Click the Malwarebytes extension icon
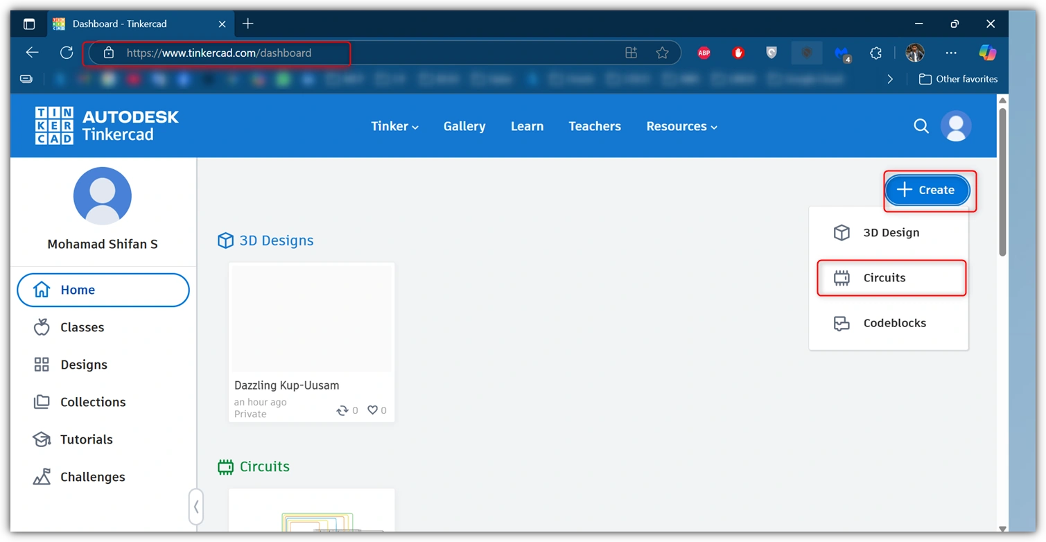 pos(842,53)
